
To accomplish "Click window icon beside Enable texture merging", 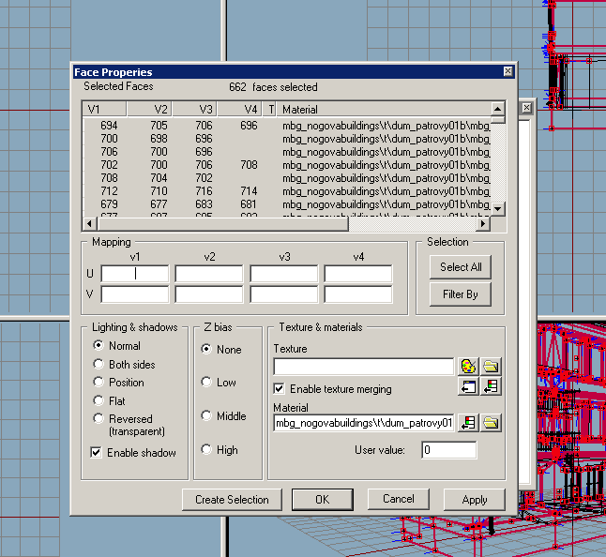I will tap(468, 386).
